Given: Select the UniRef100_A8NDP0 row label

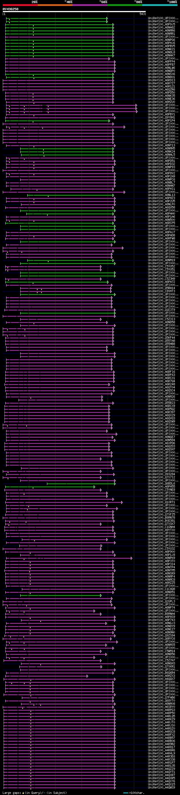Looking at the screenshot, I should pyautogui.click(x=161, y=71).
